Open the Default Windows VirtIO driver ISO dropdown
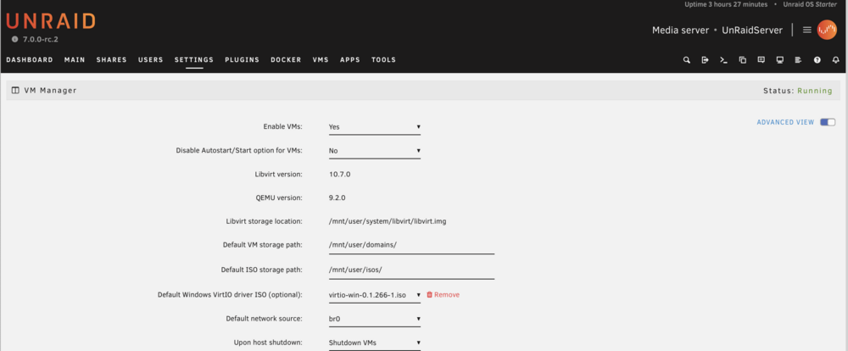 (374, 295)
